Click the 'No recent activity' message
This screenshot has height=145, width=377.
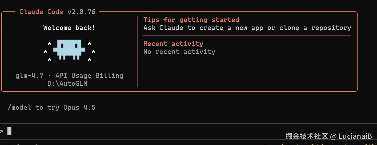(x=179, y=52)
